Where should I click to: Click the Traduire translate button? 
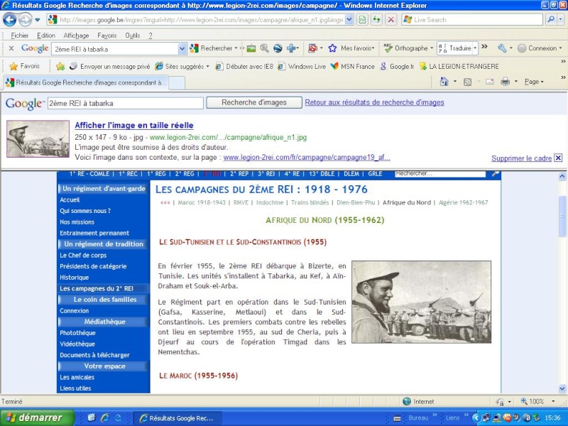coord(455,48)
